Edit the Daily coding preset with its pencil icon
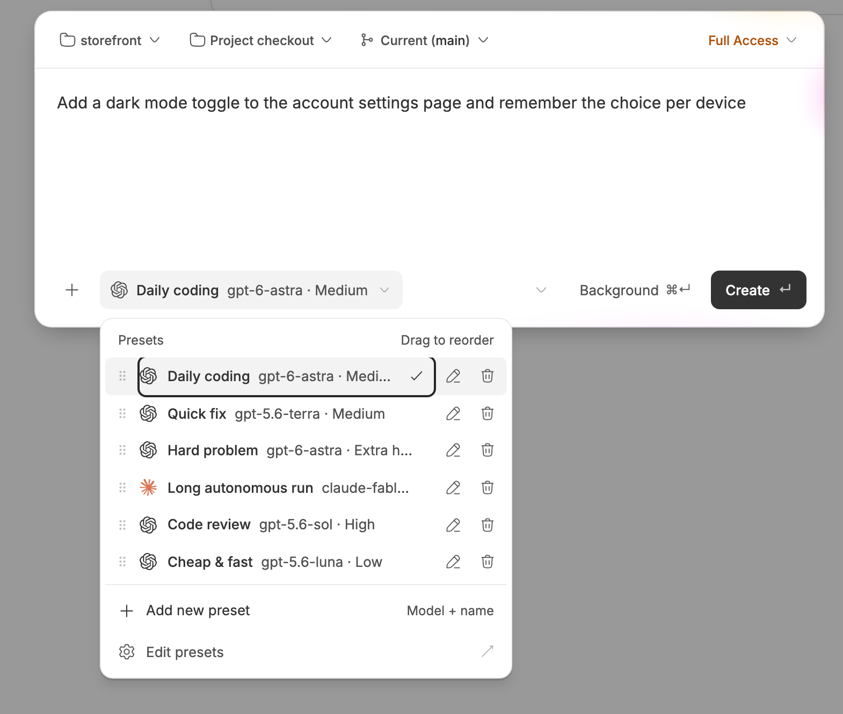This screenshot has height=714, width=843. (x=453, y=376)
